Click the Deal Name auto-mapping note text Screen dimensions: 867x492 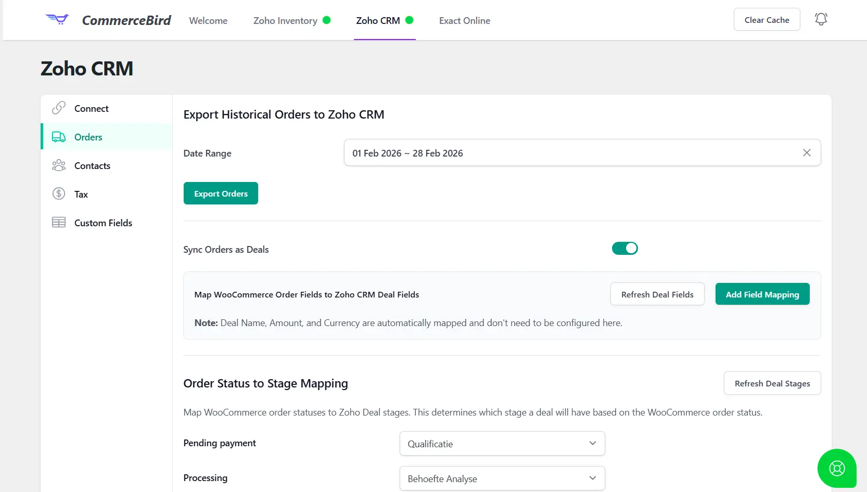(408, 323)
